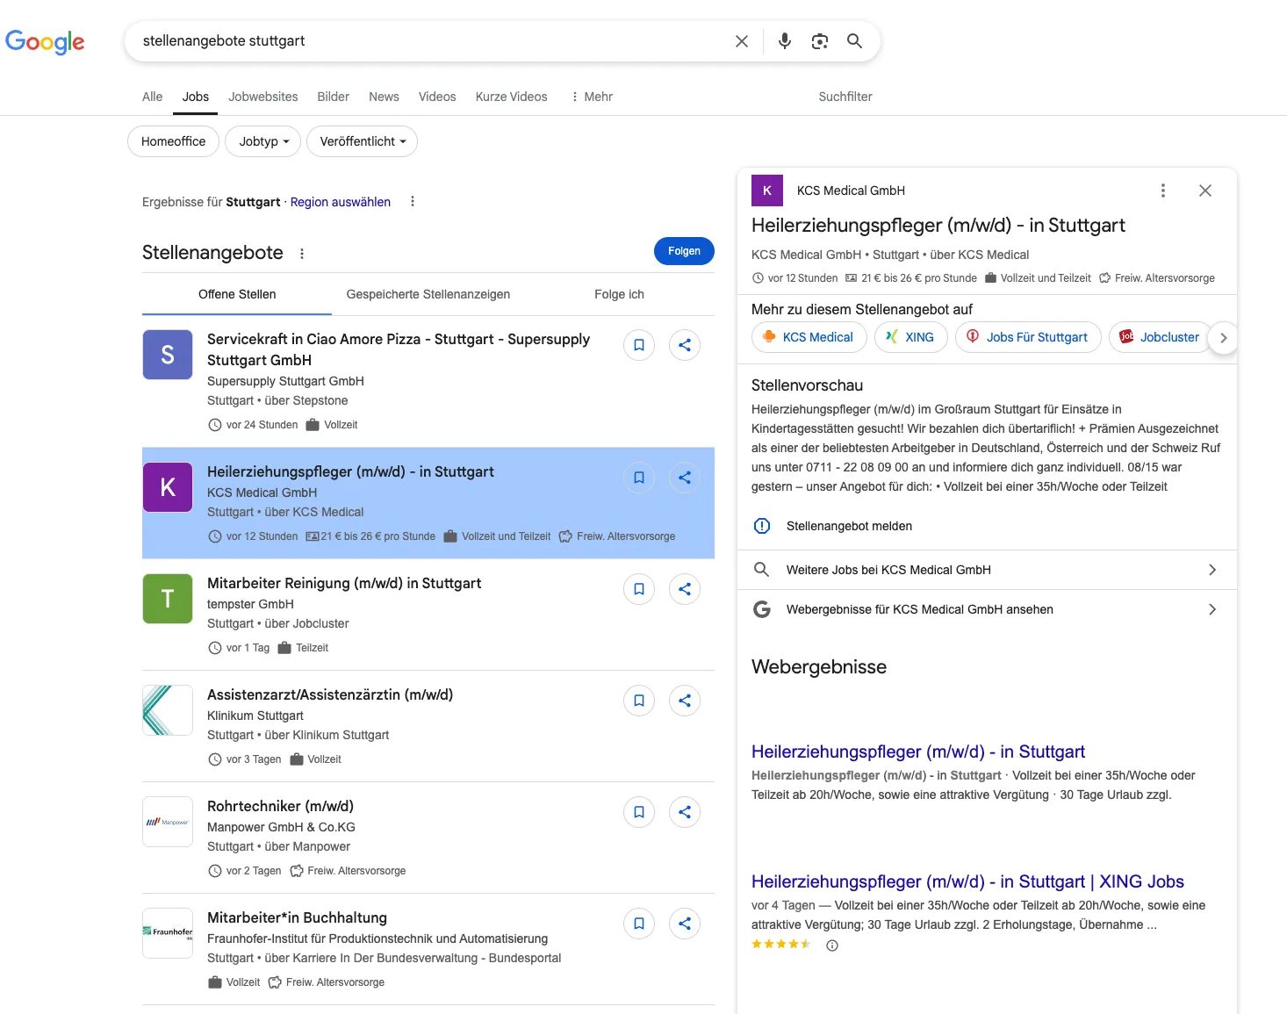Open the tempster T logo listing

pos(168,599)
